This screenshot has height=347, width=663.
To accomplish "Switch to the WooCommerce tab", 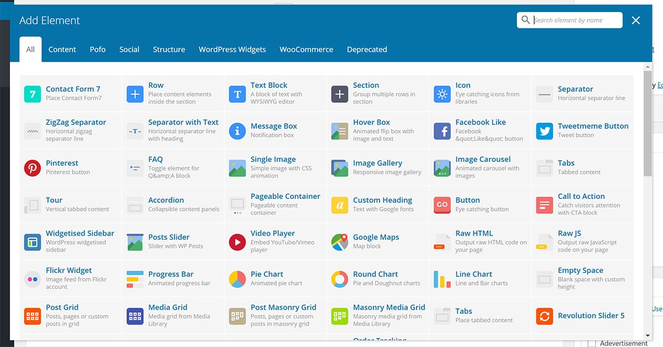I will pyautogui.click(x=306, y=49).
